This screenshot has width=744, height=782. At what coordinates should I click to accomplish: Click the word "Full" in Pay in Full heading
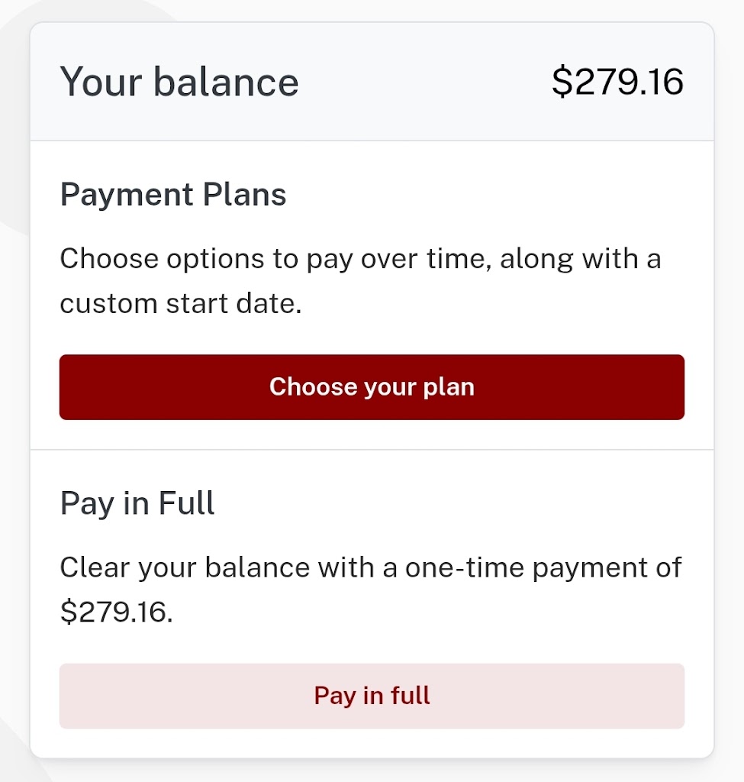click(187, 503)
